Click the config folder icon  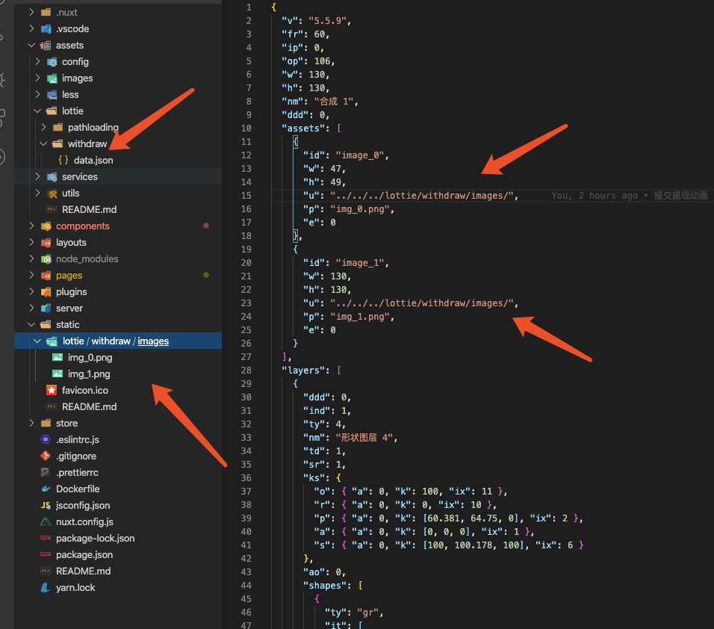tap(52, 61)
